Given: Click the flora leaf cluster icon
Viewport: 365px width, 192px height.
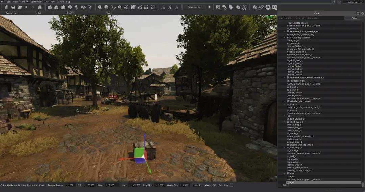Looking at the screenshot, I should pos(133,7).
